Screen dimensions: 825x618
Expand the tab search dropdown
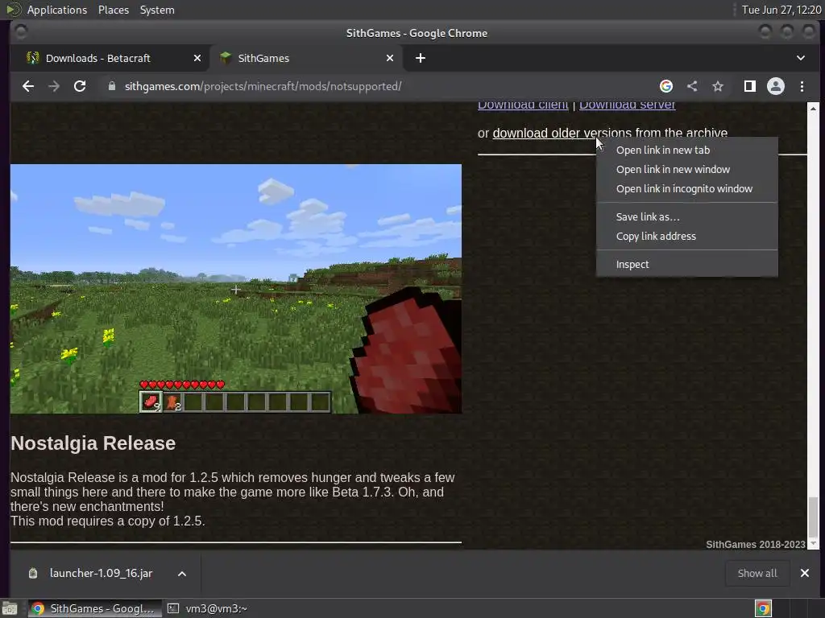[800, 58]
